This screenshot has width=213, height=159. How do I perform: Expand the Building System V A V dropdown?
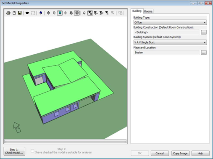coord(170,42)
